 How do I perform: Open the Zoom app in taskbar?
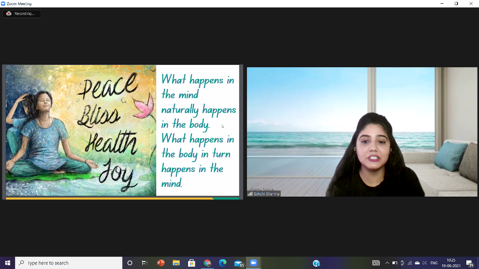pyautogui.click(x=253, y=263)
